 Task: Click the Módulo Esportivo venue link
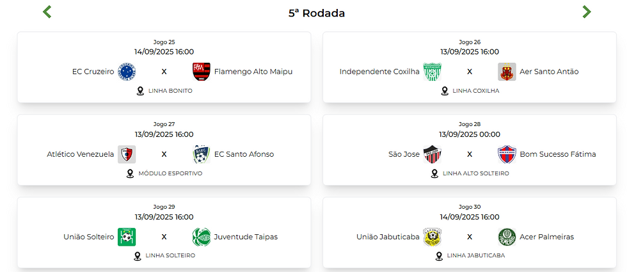point(170,173)
